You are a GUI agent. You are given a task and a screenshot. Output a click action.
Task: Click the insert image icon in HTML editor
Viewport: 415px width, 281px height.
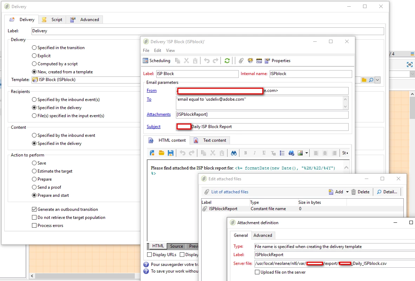point(300,153)
